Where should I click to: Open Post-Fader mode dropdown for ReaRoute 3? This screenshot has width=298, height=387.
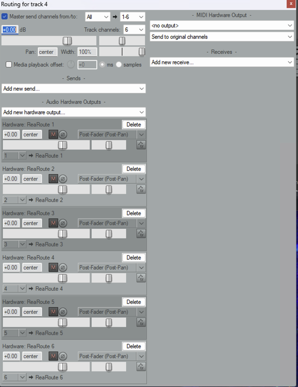tap(112, 223)
